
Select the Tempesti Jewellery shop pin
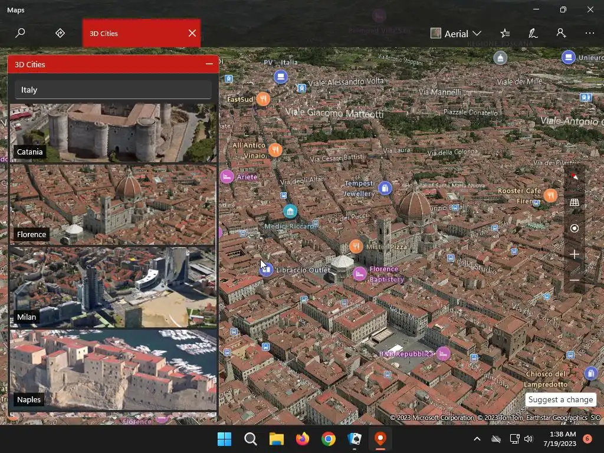coord(385,188)
